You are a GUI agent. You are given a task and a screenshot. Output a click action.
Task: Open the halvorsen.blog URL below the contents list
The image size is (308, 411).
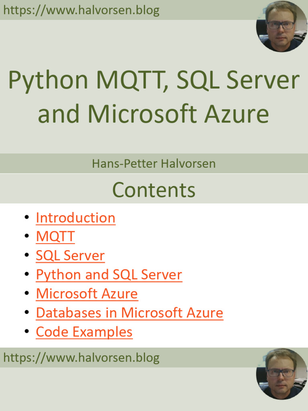[x=81, y=358]
